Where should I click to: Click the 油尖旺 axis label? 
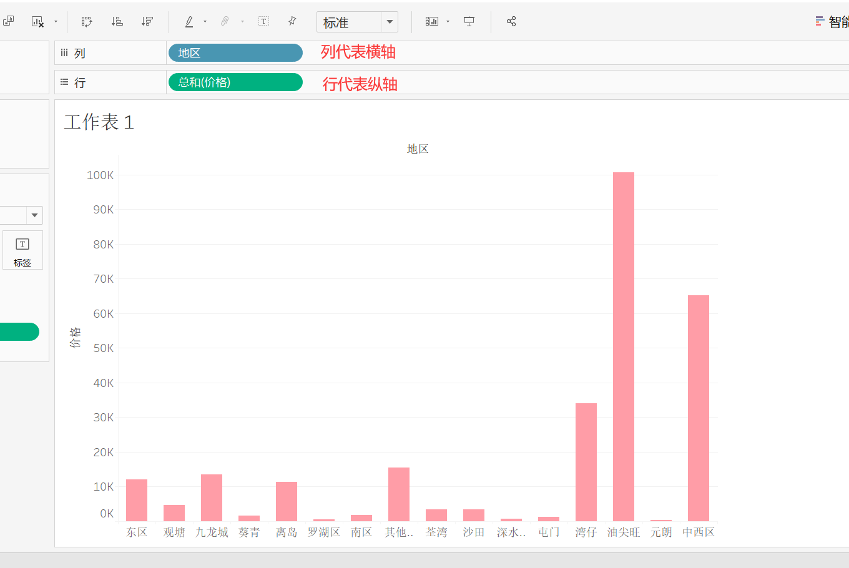pyautogui.click(x=624, y=532)
